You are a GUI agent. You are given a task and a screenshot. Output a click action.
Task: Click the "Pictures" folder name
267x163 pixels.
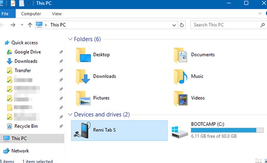(101, 98)
